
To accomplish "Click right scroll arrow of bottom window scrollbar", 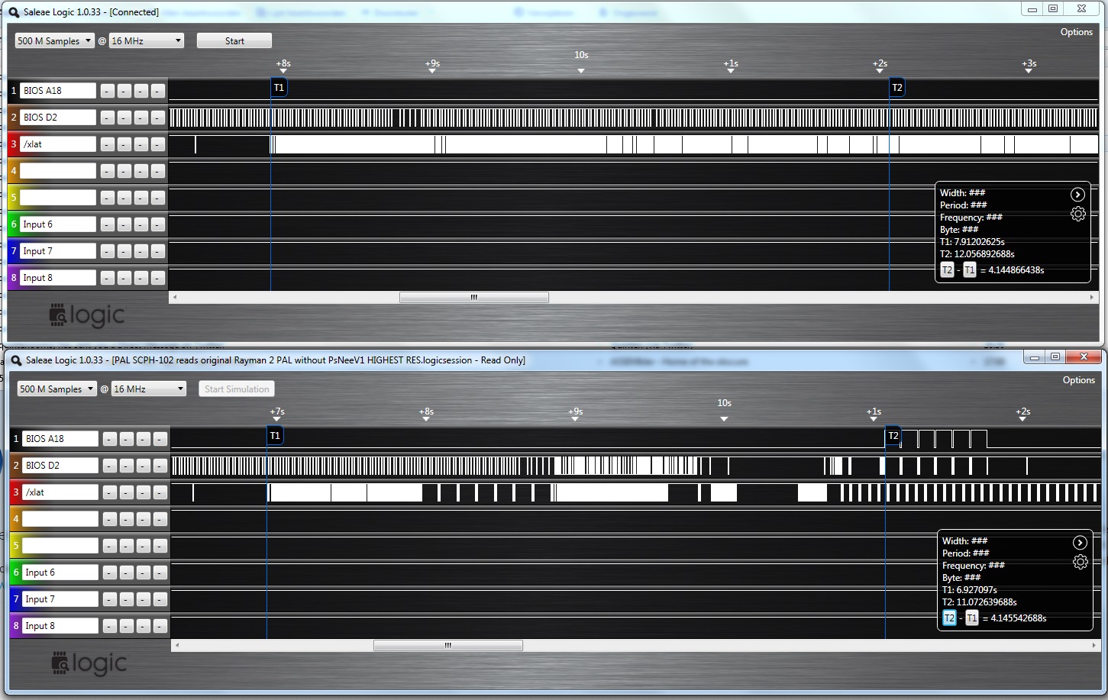I will point(1094,646).
